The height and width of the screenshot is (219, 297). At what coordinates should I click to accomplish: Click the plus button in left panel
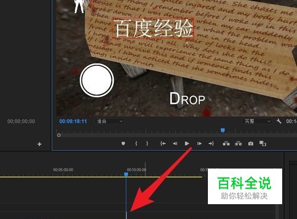coord(39,144)
